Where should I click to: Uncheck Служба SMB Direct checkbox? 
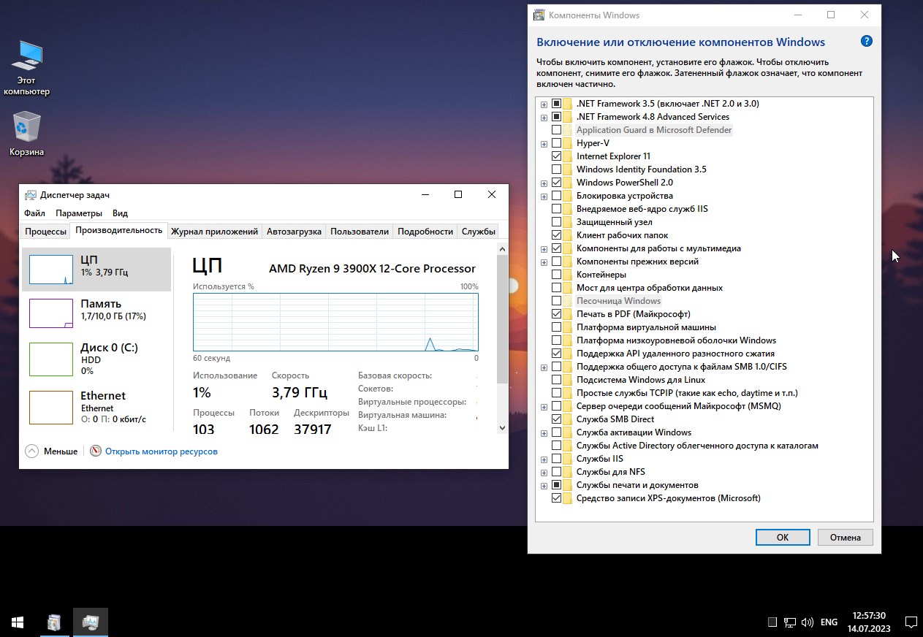tap(557, 419)
